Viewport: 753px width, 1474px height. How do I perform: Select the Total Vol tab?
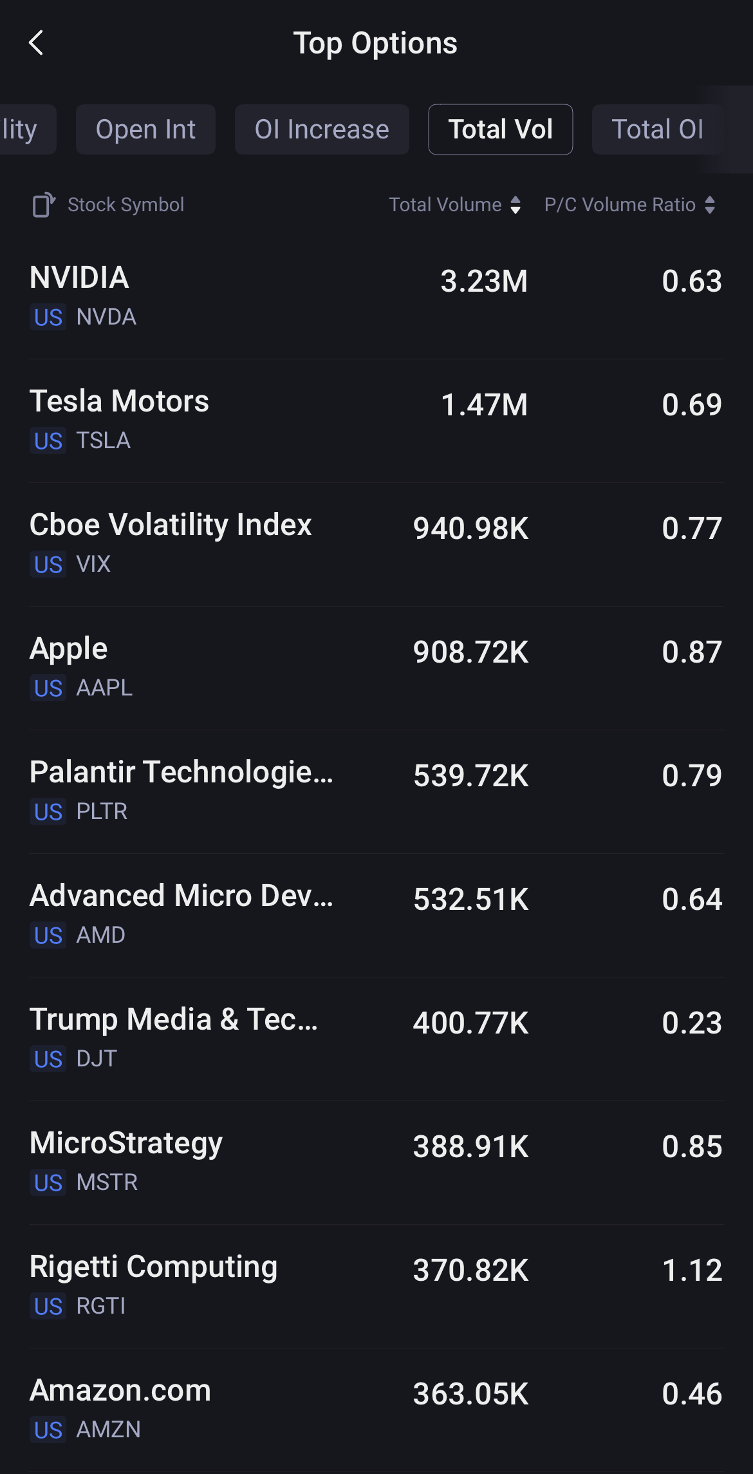coord(500,129)
